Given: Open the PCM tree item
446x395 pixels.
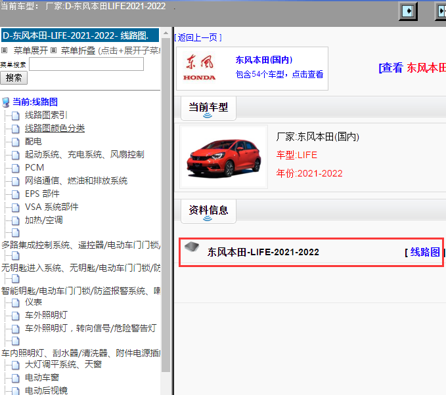Looking at the screenshot, I should pos(34,167).
